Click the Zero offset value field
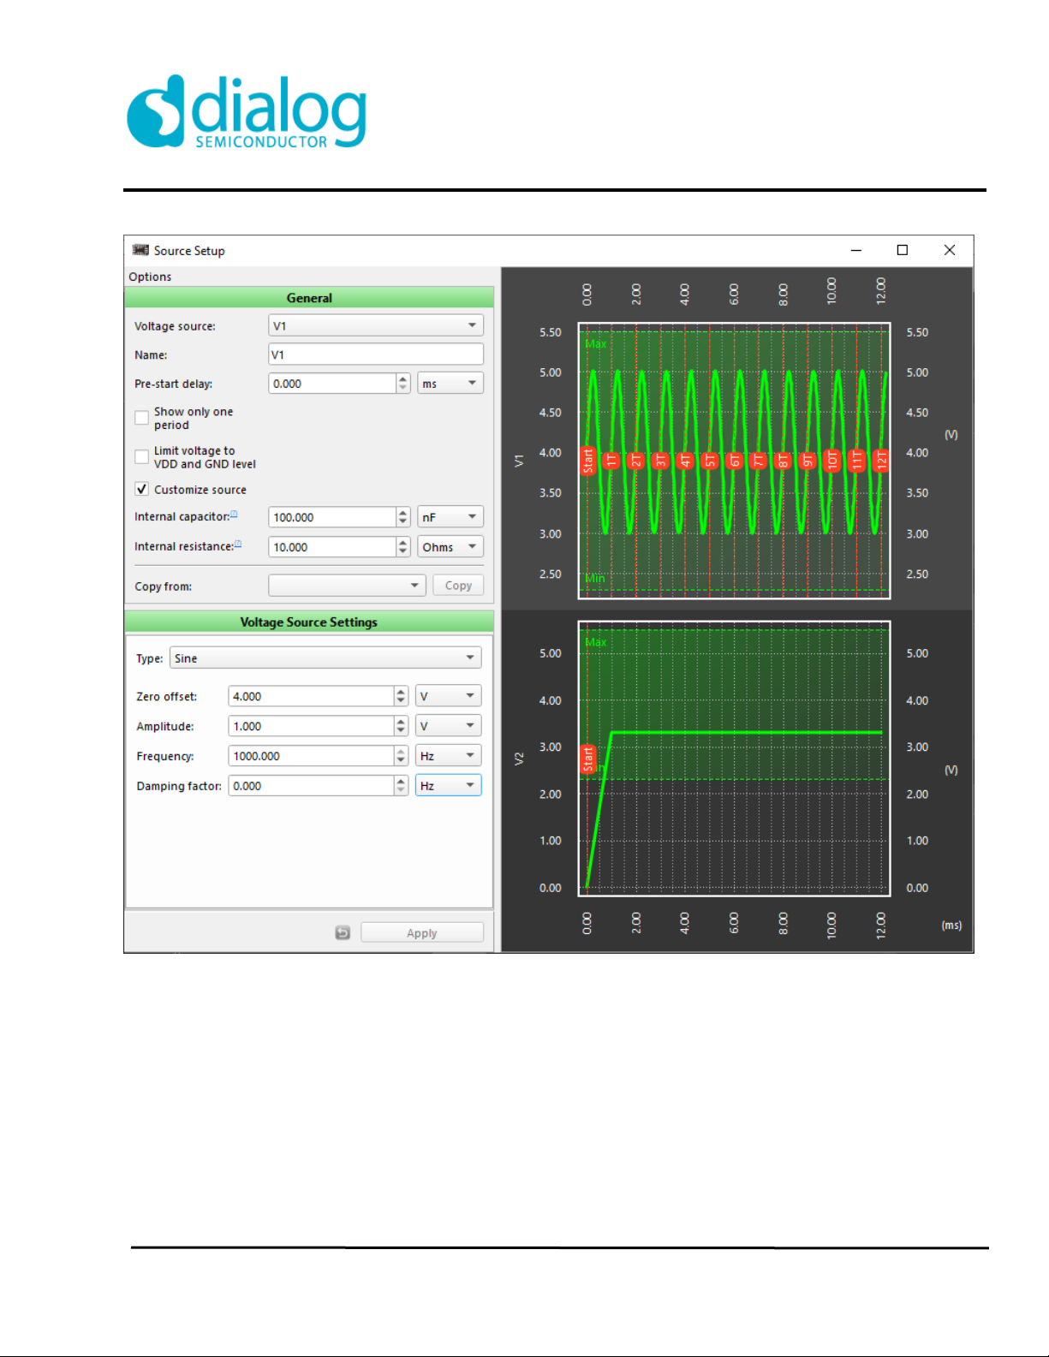The image size is (1049, 1357). (311, 696)
